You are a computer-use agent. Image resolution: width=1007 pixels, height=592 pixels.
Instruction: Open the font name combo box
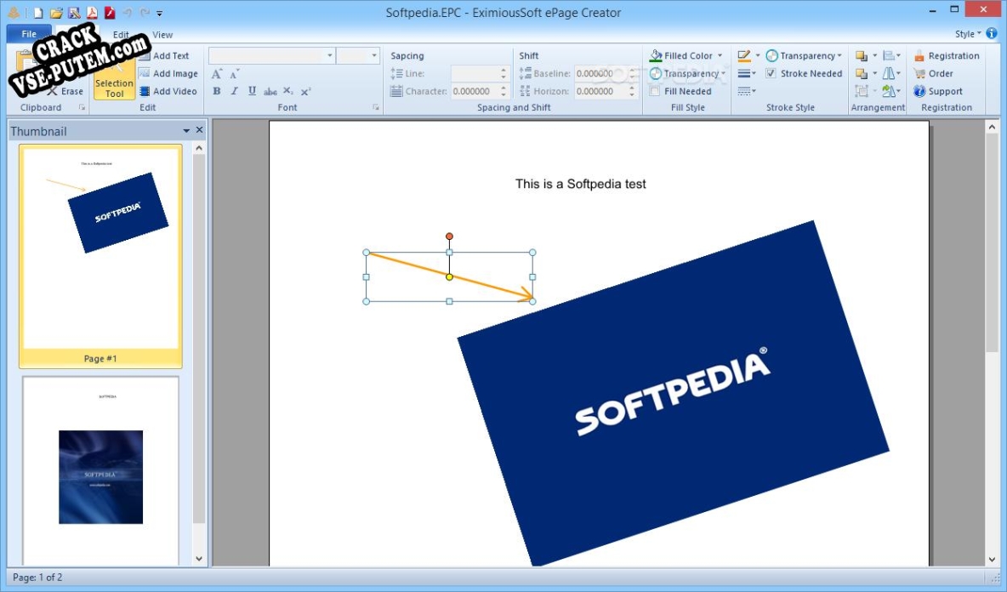271,56
